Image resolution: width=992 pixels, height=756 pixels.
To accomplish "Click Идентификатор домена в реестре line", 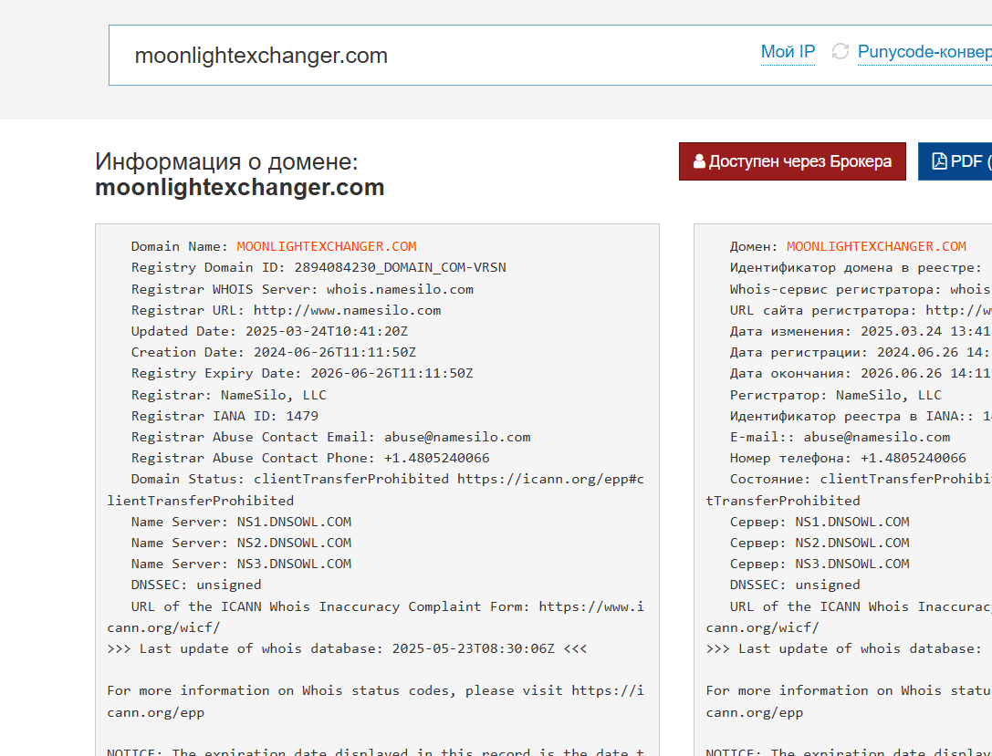I will point(856,267).
